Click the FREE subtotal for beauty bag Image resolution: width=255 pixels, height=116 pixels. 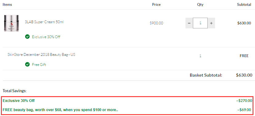pos(244,56)
